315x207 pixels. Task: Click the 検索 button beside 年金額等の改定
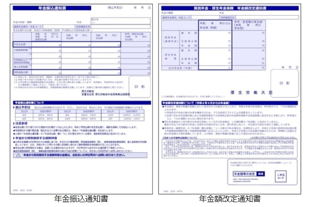[x=261, y=174]
